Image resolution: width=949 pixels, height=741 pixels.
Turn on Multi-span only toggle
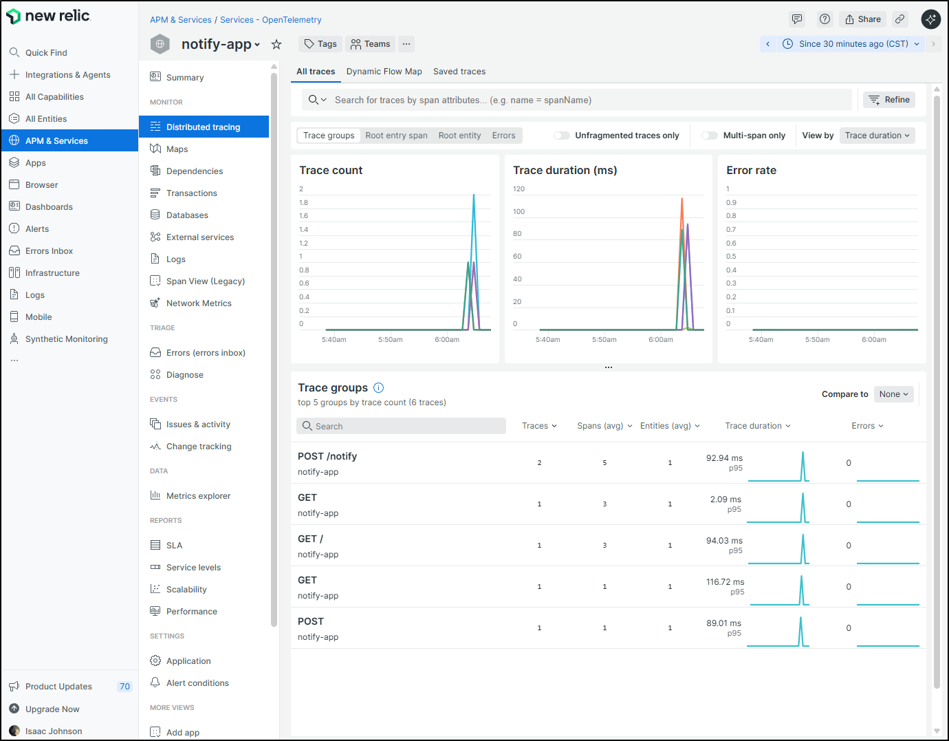710,136
